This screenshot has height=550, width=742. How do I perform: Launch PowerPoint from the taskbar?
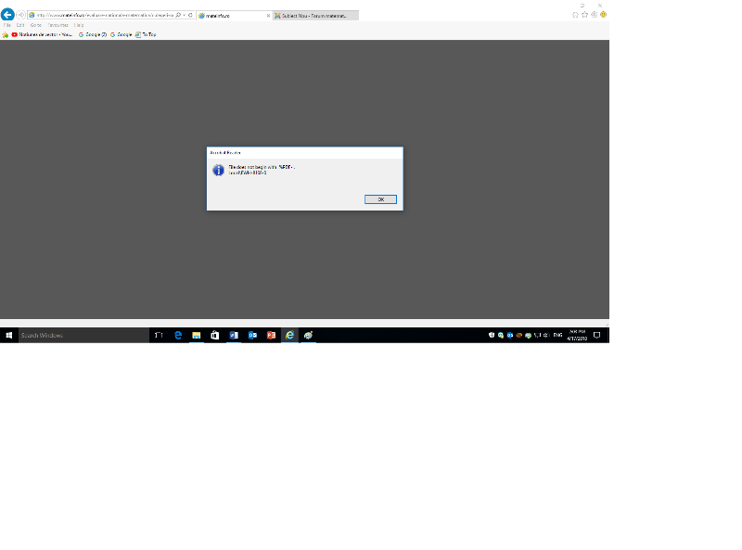[x=271, y=335]
